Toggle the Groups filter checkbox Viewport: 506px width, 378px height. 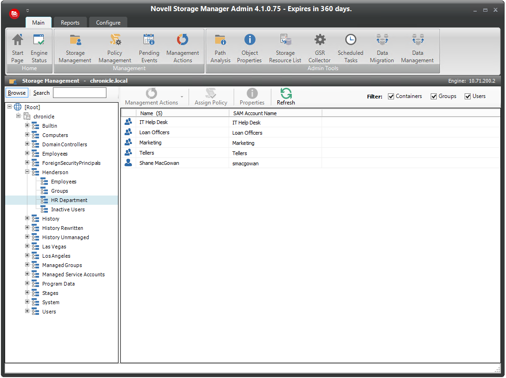[434, 97]
